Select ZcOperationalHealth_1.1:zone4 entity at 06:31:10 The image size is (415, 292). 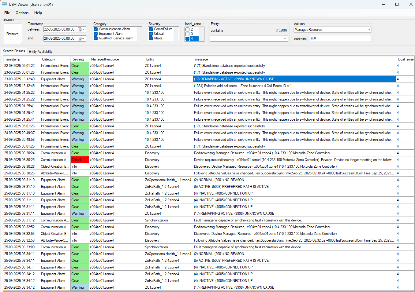click(x=168, y=180)
